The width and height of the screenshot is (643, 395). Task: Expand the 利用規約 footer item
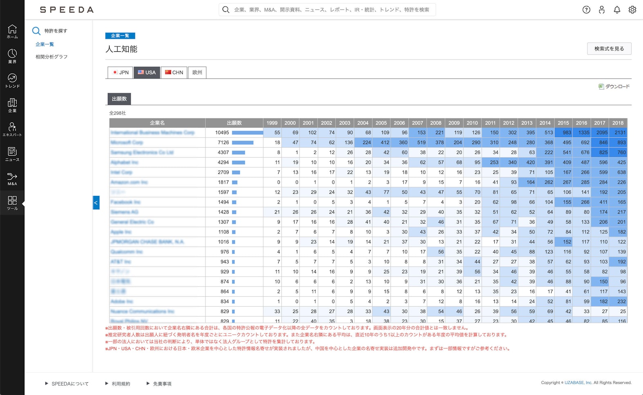click(118, 384)
